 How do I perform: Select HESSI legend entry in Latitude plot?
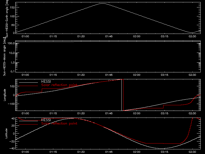[46, 120]
